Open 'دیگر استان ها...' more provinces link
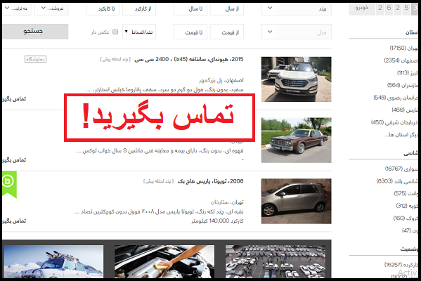 pos(401,135)
